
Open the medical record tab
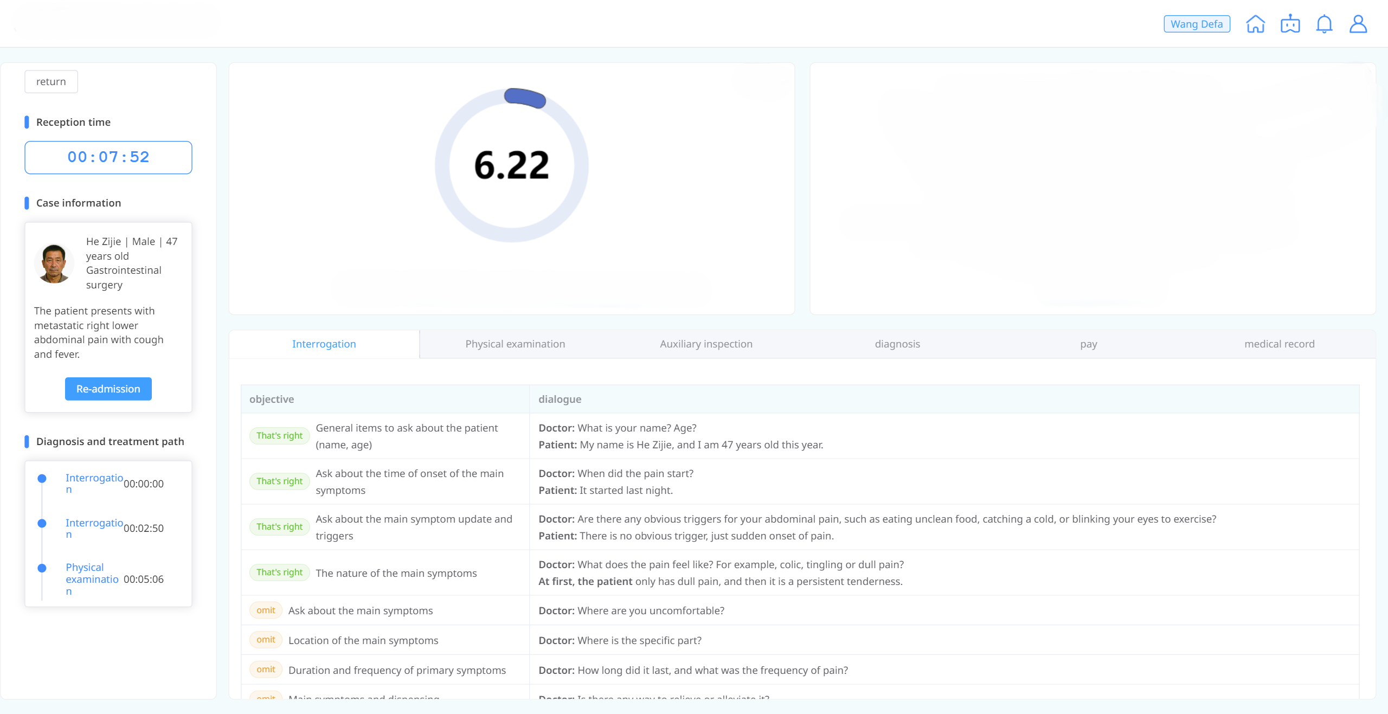point(1279,344)
